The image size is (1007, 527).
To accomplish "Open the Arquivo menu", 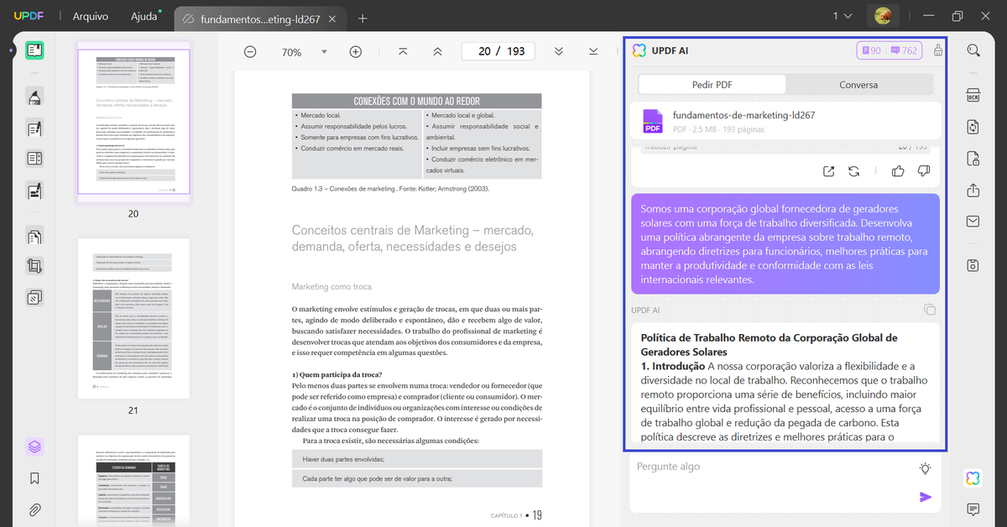I will tap(90, 17).
